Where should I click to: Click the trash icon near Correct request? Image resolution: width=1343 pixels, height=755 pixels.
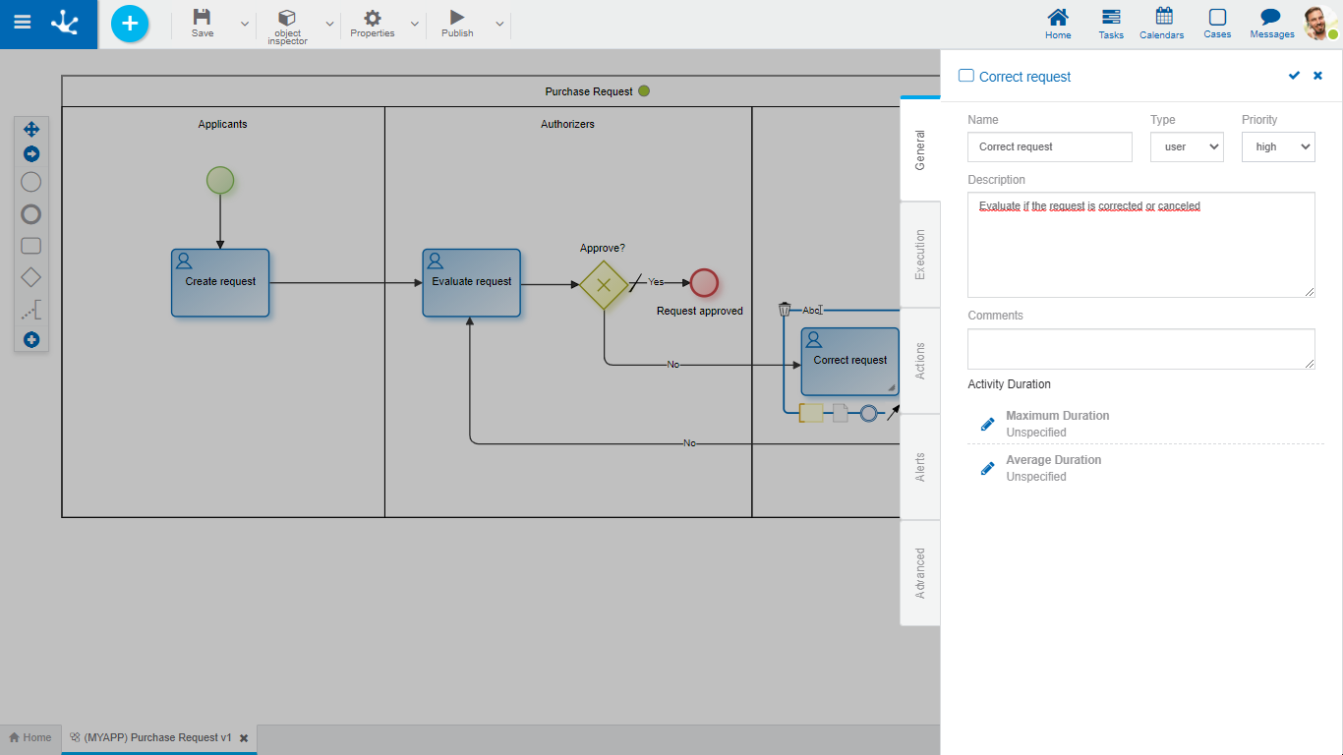pyautogui.click(x=785, y=310)
